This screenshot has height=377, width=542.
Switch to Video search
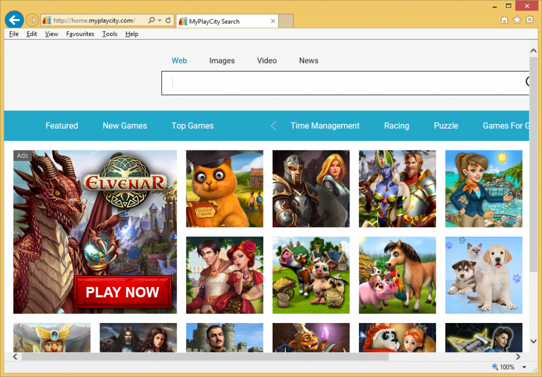267,60
